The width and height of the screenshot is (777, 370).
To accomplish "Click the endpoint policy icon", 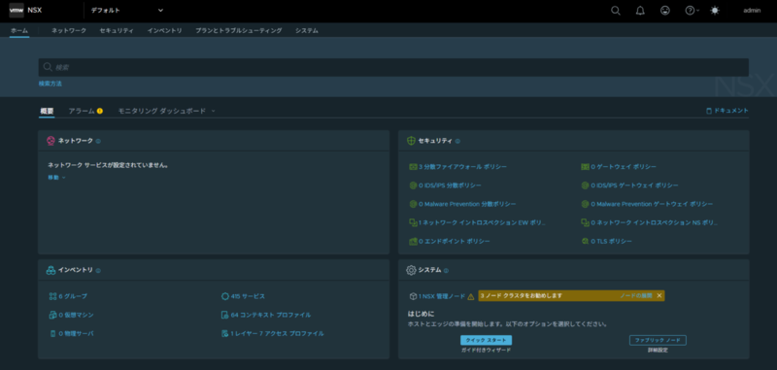I will 413,241.
